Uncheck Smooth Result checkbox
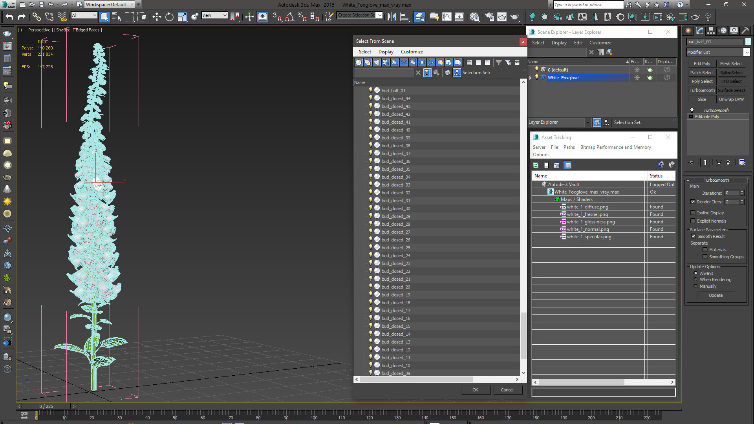This screenshot has width=754, height=424. tap(693, 236)
